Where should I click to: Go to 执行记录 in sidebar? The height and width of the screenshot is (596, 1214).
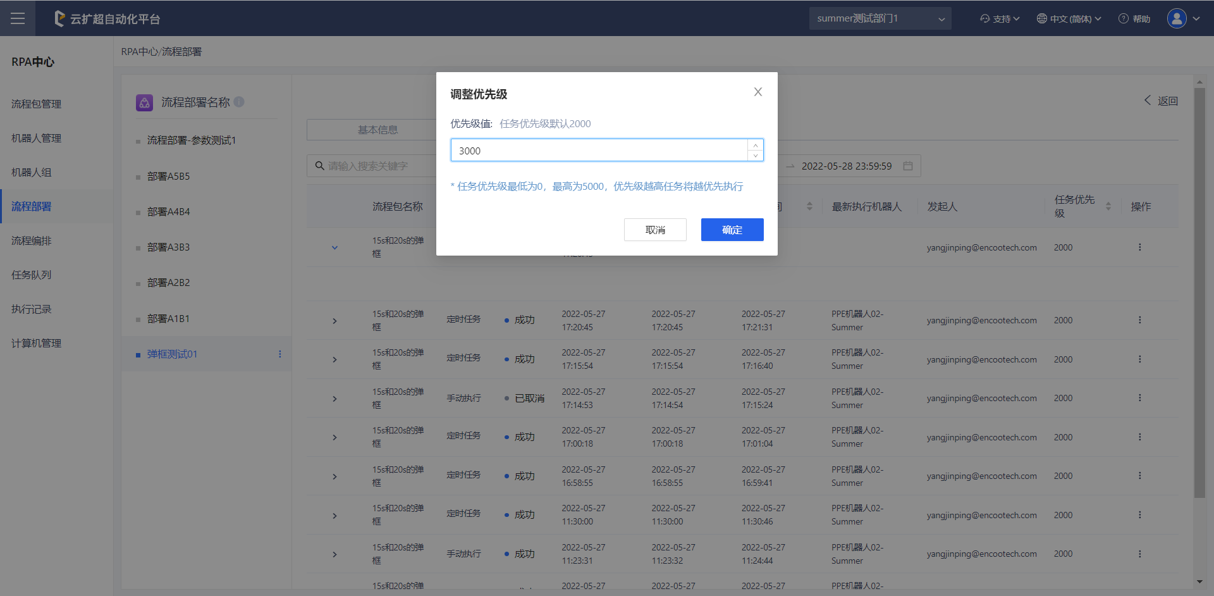pos(32,309)
